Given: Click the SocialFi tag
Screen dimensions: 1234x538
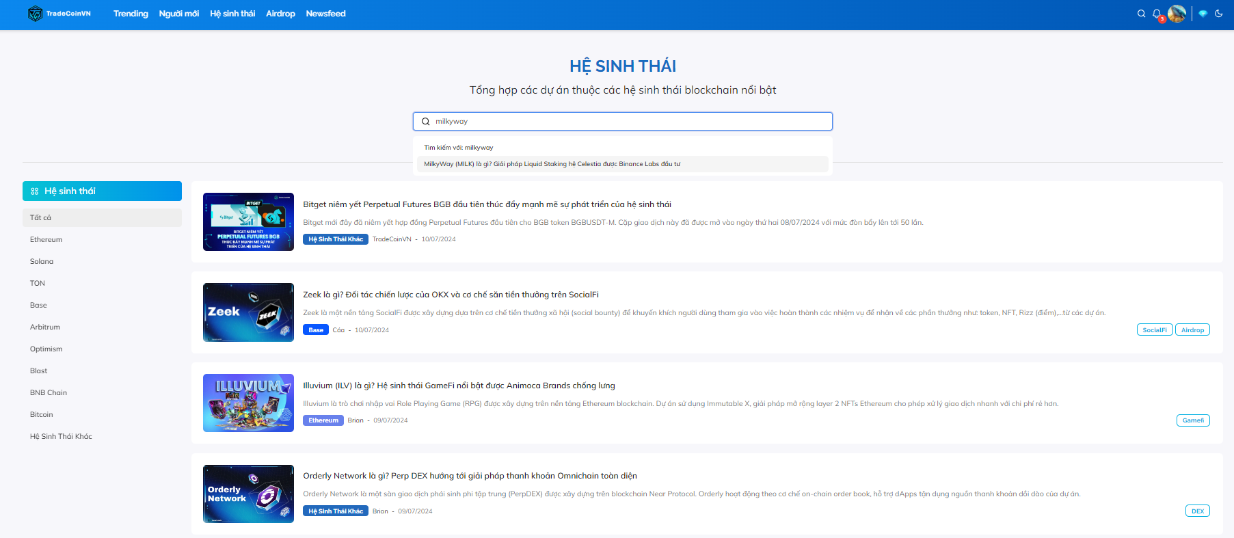Looking at the screenshot, I should pyautogui.click(x=1155, y=330).
